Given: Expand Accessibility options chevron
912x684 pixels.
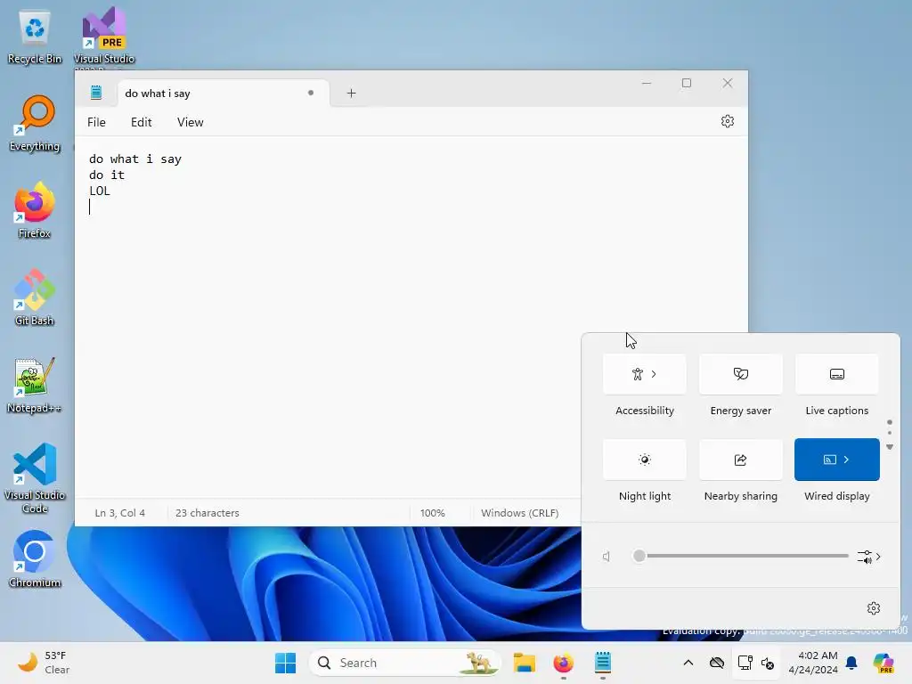Looking at the screenshot, I should click(x=654, y=374).
